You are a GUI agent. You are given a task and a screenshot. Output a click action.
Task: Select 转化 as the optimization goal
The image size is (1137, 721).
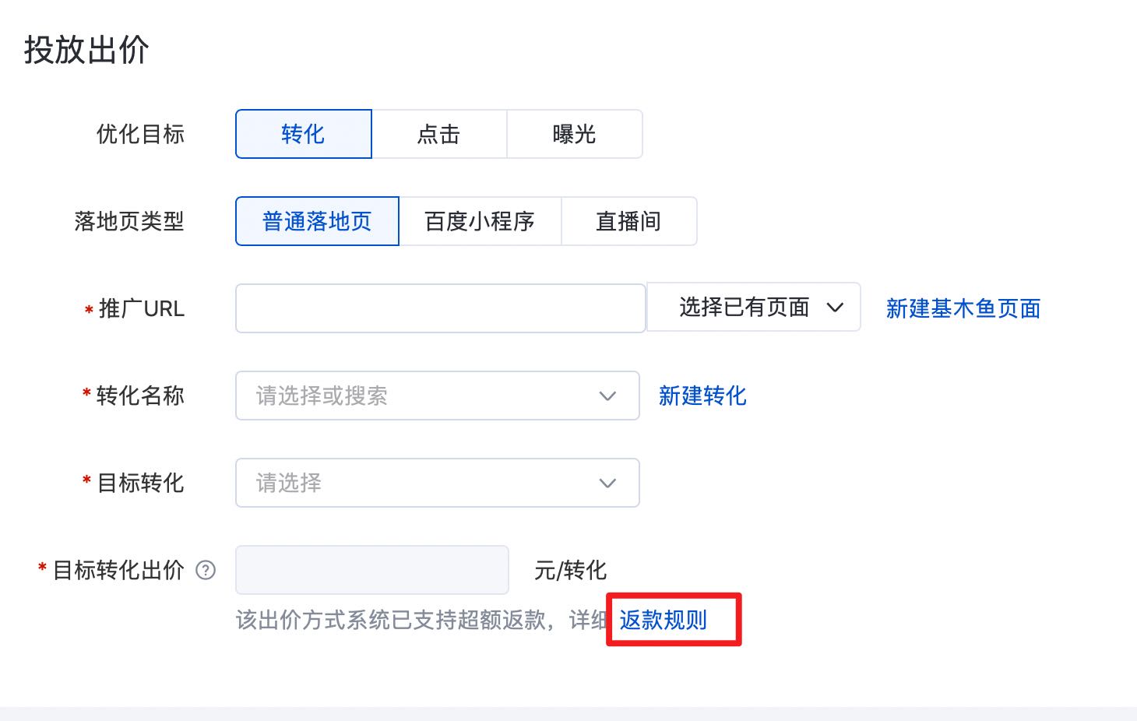click(x=303, y=134)
